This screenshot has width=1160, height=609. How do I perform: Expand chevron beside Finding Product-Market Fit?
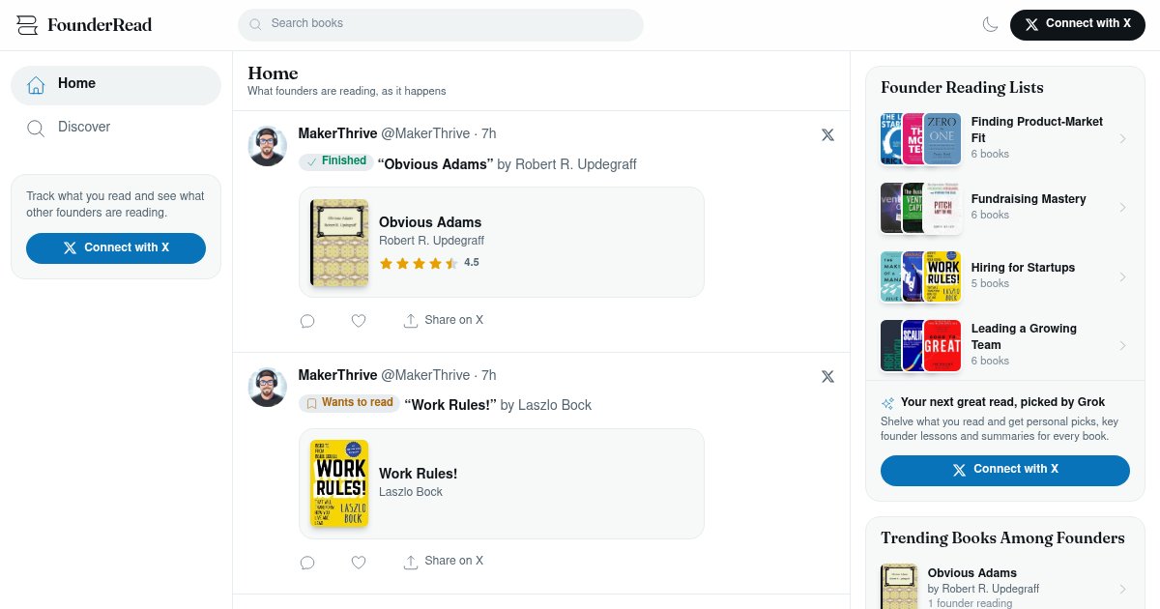[1123, 139]
